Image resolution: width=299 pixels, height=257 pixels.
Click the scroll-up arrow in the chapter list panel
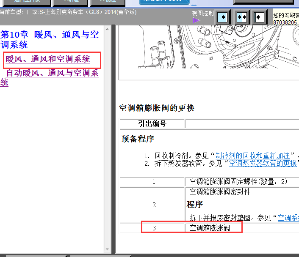click(x=107, y=29)
